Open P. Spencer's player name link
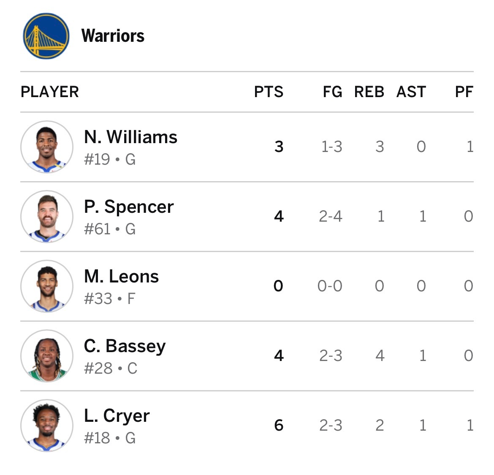494x475 pixels. click(x=129, y=207)
